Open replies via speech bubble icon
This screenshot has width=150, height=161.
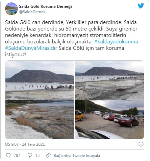tap(30, 155)
